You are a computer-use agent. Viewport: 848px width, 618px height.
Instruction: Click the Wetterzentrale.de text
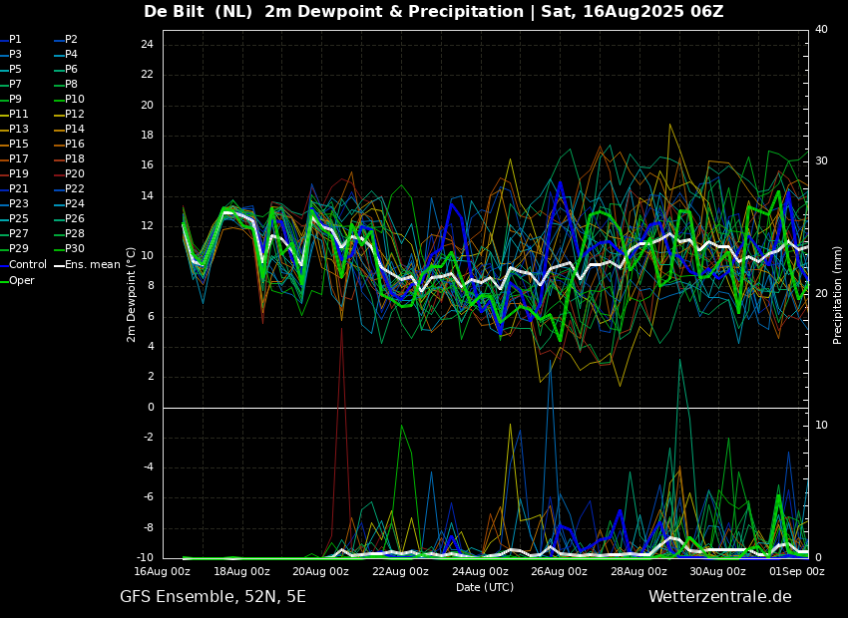pyautogui.click(x=719, y=597)
